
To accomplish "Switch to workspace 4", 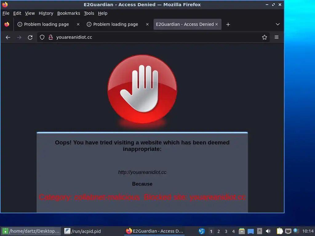I will pos(233,231).
